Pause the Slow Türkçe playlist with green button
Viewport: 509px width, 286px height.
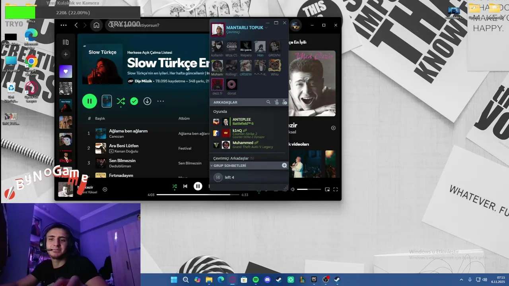click(89, 101)
